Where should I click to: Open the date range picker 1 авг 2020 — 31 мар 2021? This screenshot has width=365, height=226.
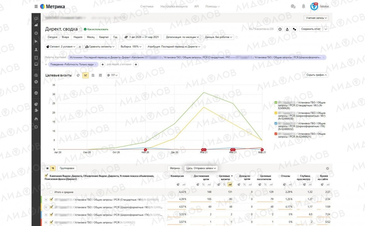[x=142, y=37]
